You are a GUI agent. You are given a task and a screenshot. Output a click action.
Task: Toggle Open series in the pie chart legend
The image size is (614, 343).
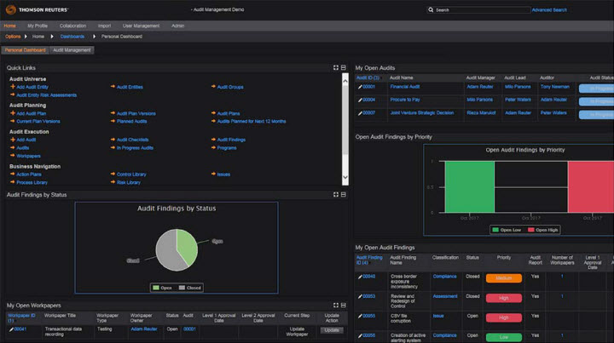(162, 288)
